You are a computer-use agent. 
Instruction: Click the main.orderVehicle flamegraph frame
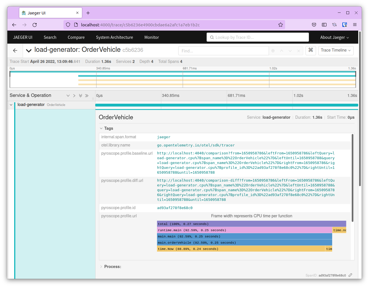[245, 243]
